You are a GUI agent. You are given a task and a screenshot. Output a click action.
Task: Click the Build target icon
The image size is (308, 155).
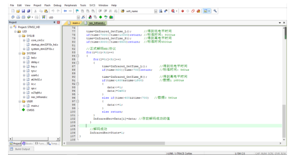point(18,17)
